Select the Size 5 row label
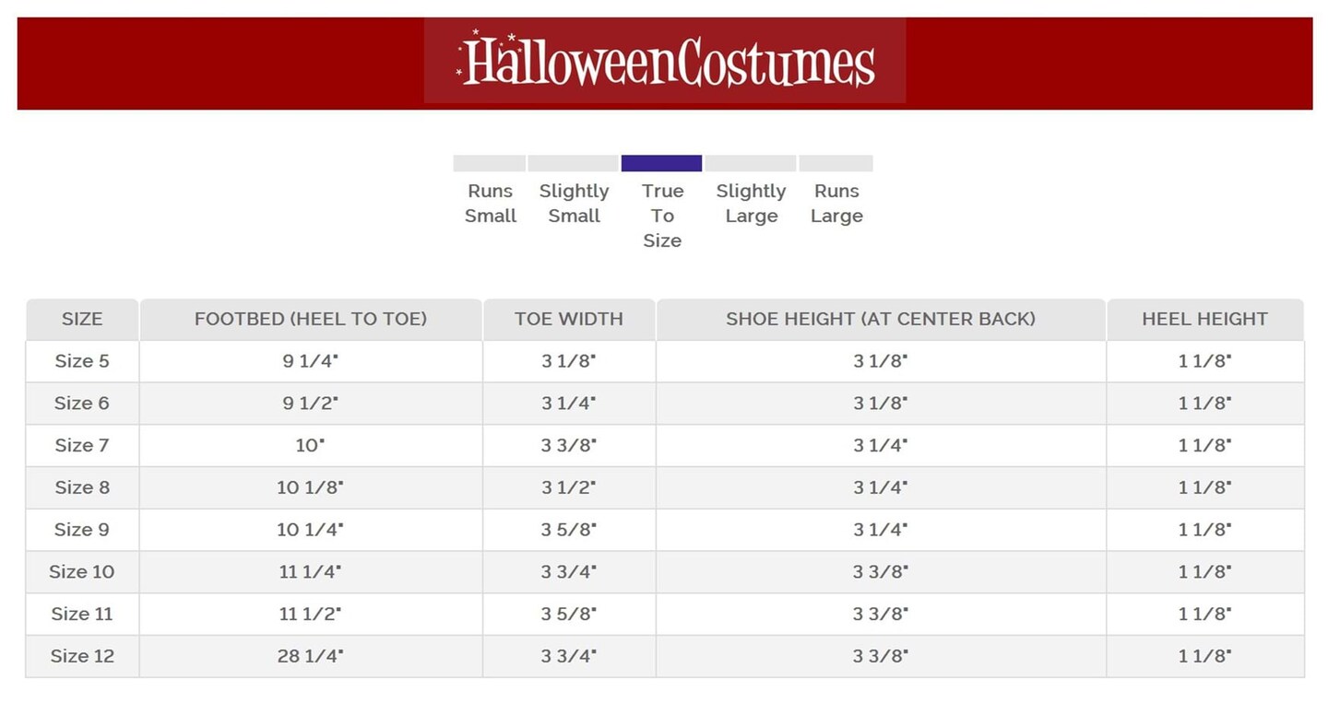Image resolution: width=1328 pixels, height=703 pixels. click(82, 361)
